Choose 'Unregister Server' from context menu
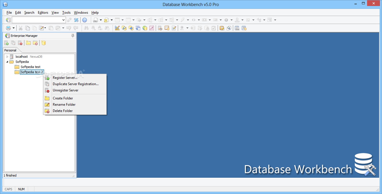 click(x=75, y=90)
